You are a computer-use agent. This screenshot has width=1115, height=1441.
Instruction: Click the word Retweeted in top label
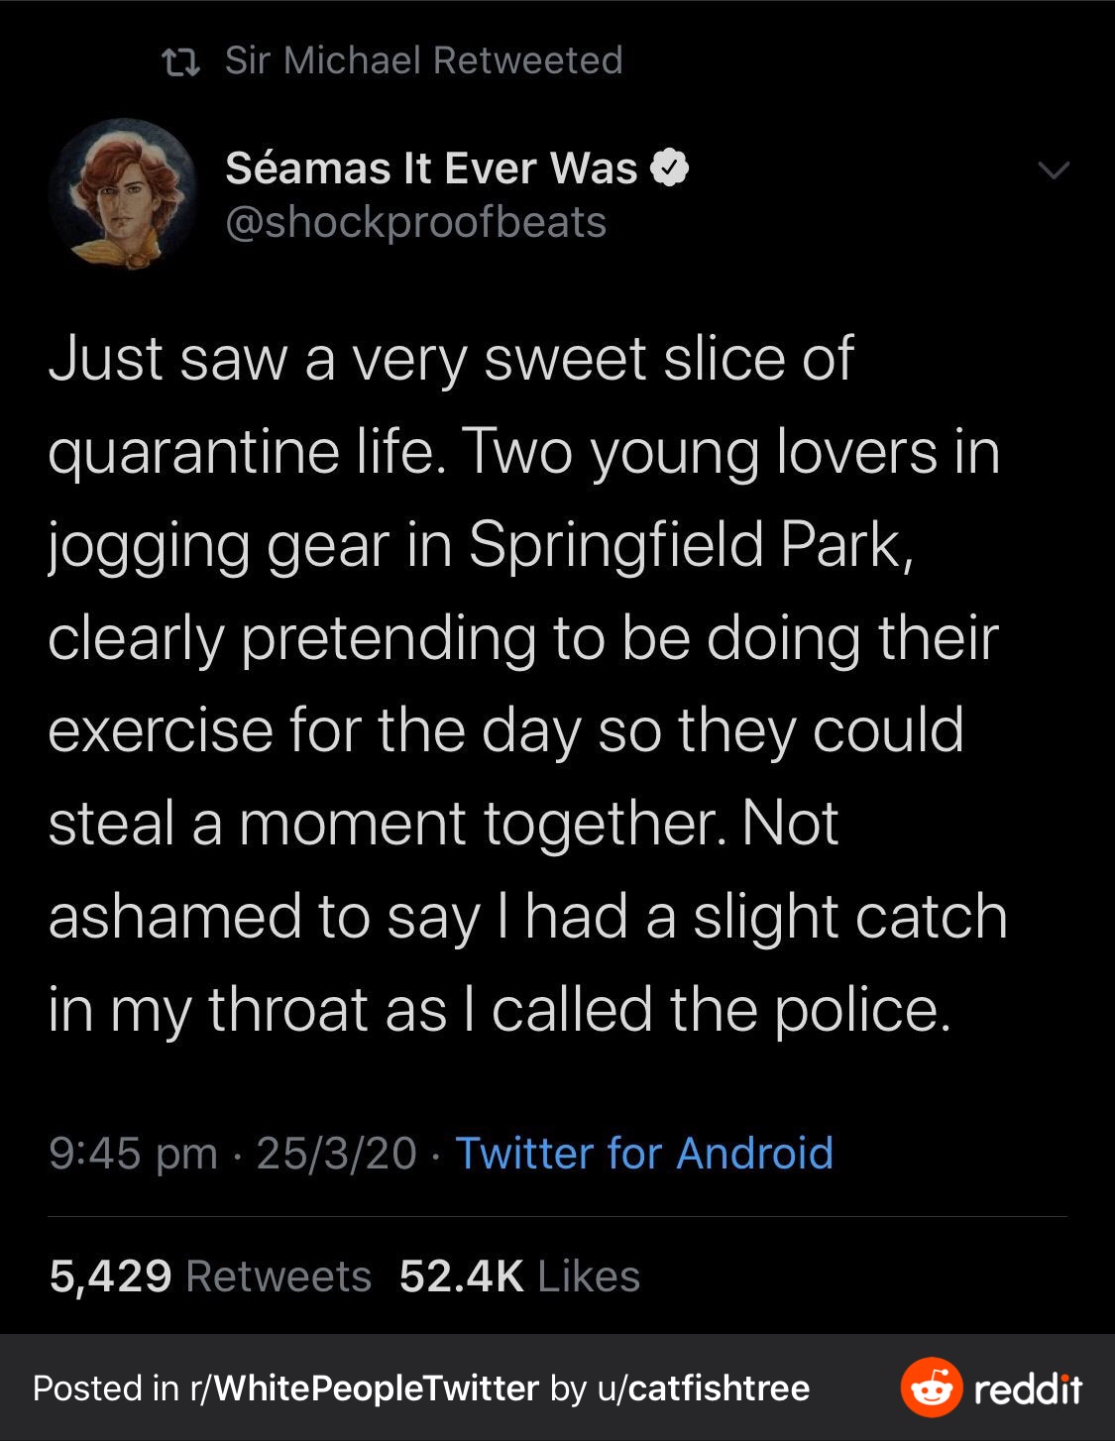coord(527,60)
